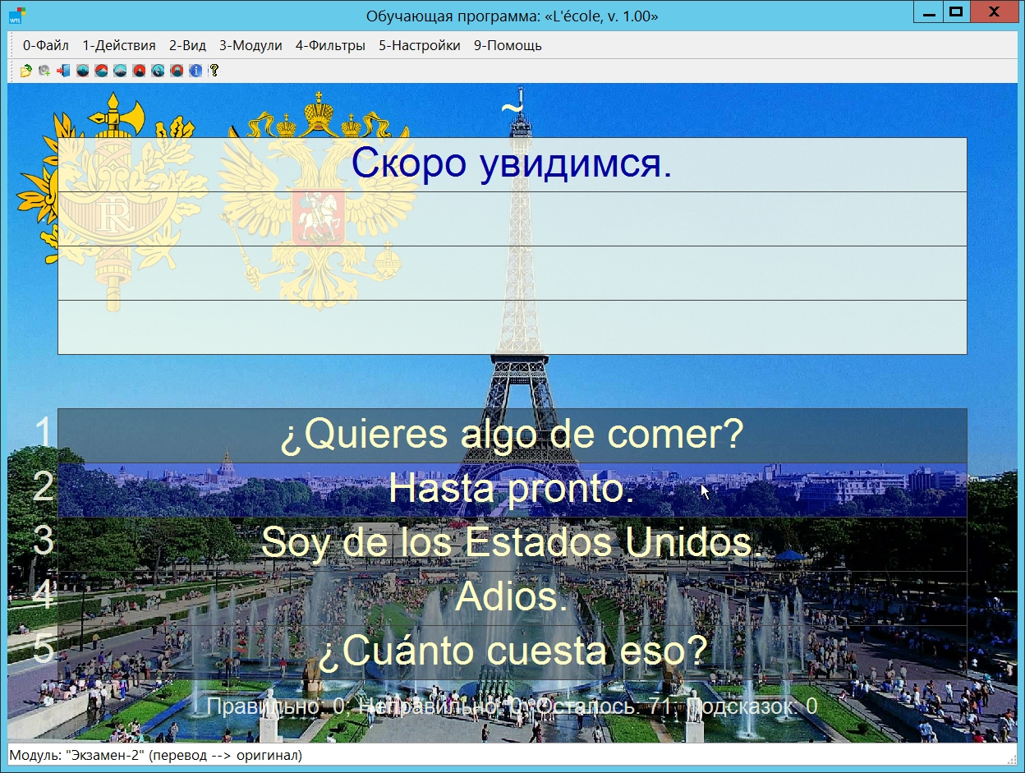Click the exit door toolbar icon
The image size is (1025, 773).
coord(63,71)
